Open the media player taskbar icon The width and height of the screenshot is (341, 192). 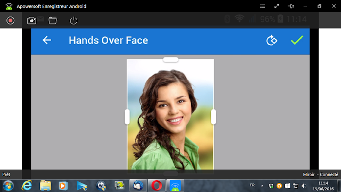coord(63,186)
